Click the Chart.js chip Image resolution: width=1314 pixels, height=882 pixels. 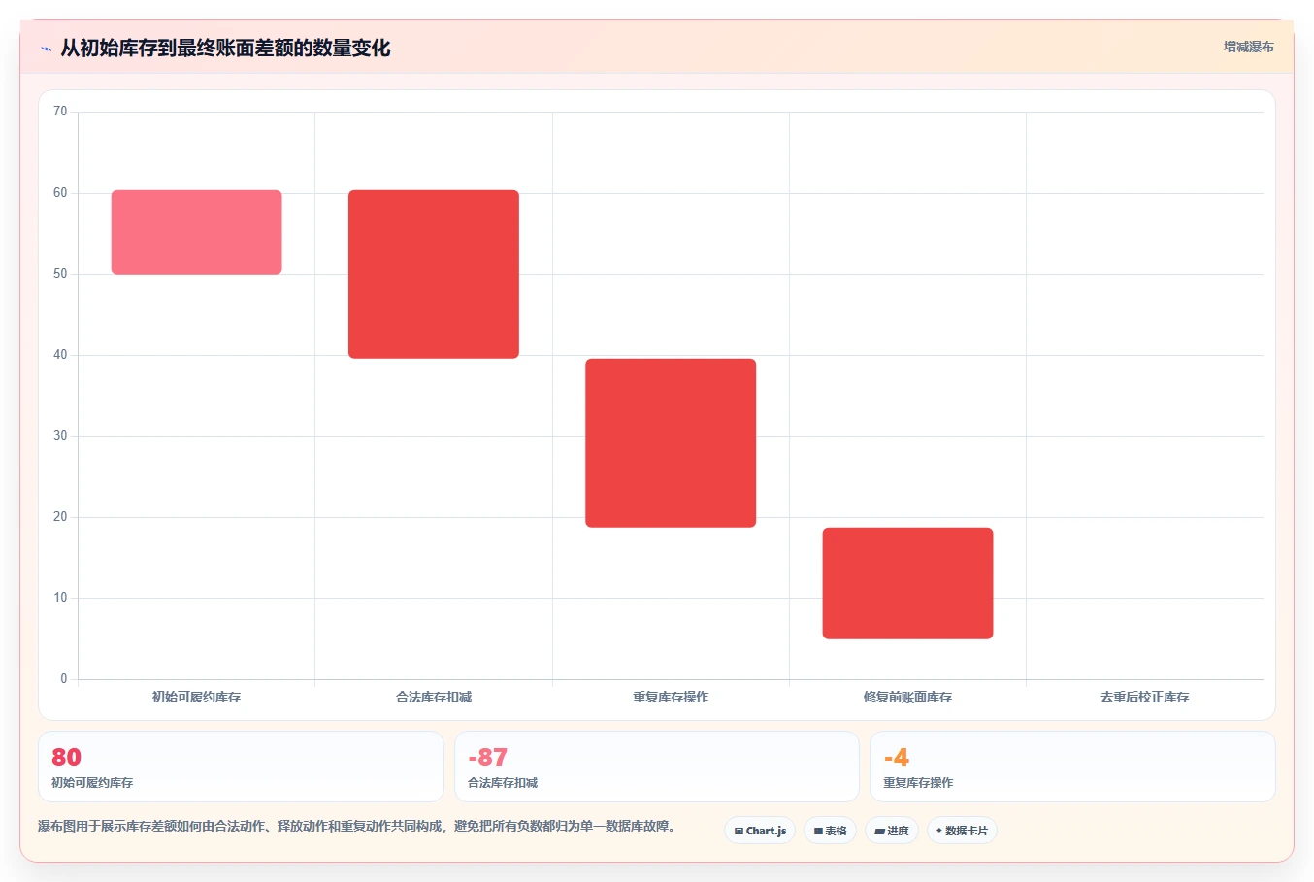pos(760,831)
